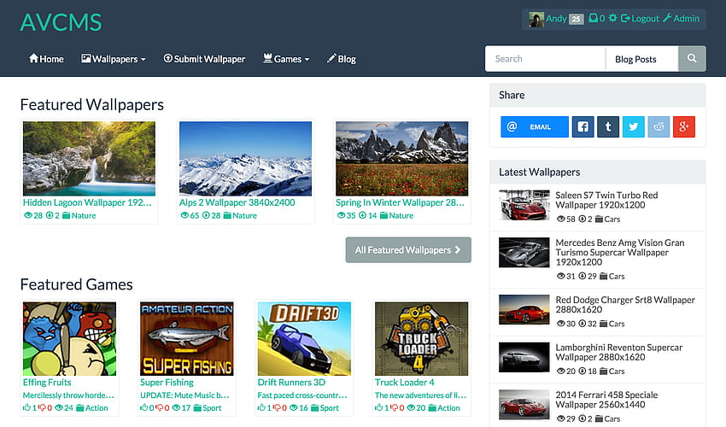
Task: Click the AVCMS site logo
Action: tap(61, 22)
